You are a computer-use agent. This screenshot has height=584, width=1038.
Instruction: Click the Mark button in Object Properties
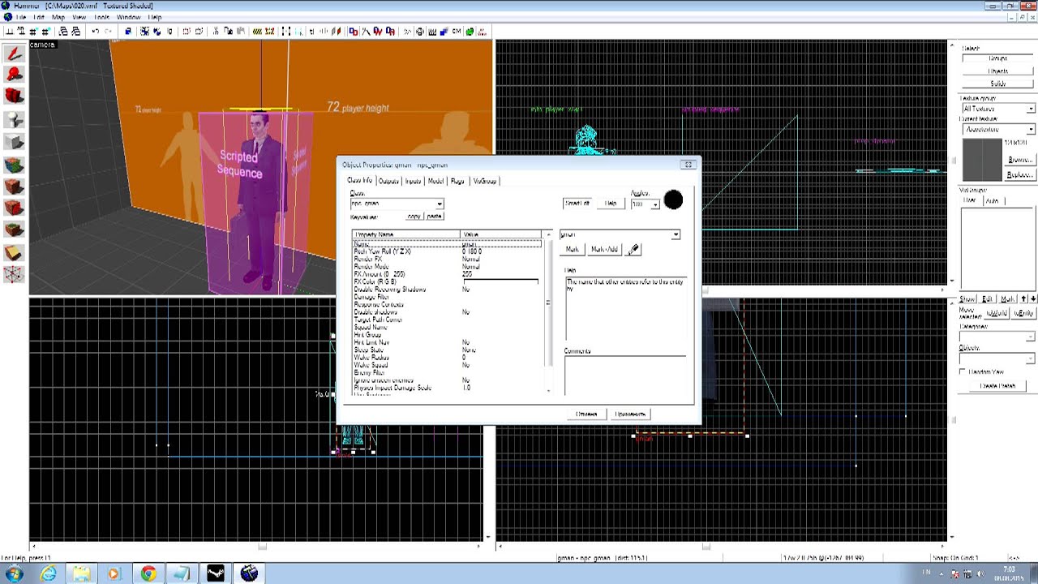click(572, 249)
